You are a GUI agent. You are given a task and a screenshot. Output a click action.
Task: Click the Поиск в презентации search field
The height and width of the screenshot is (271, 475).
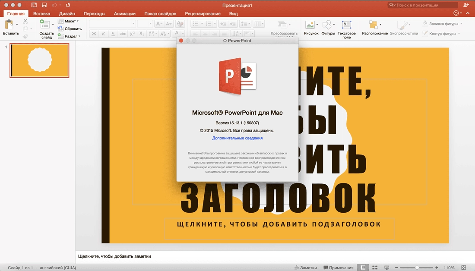tap(423, 5)
